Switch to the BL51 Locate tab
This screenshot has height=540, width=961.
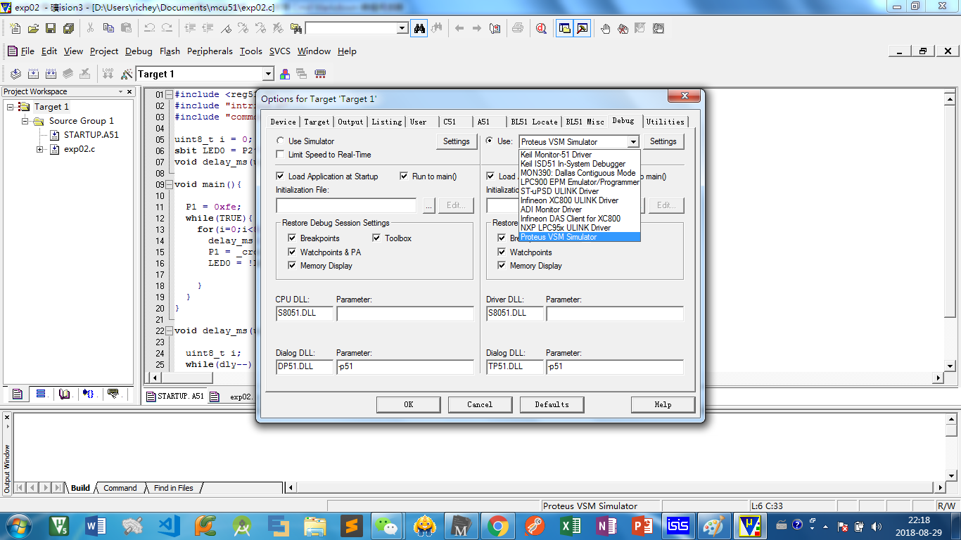click(534, 122)
